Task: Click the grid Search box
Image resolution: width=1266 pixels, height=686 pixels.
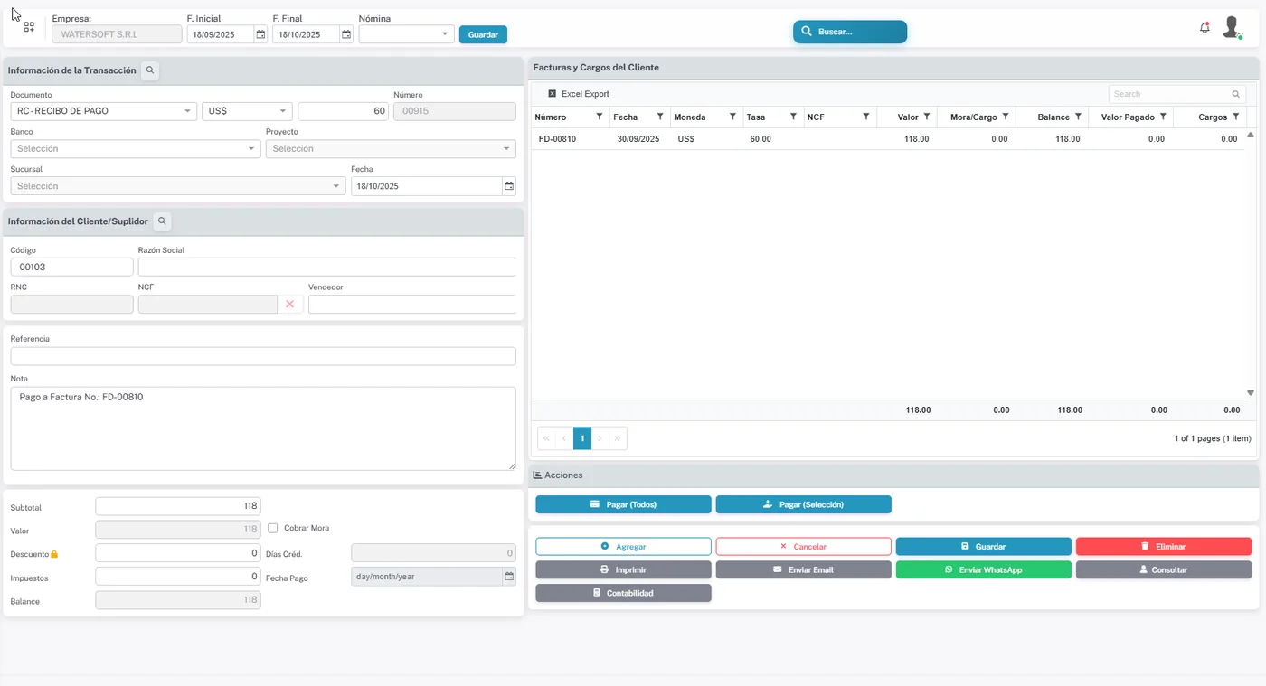Action: [1176, 94]
